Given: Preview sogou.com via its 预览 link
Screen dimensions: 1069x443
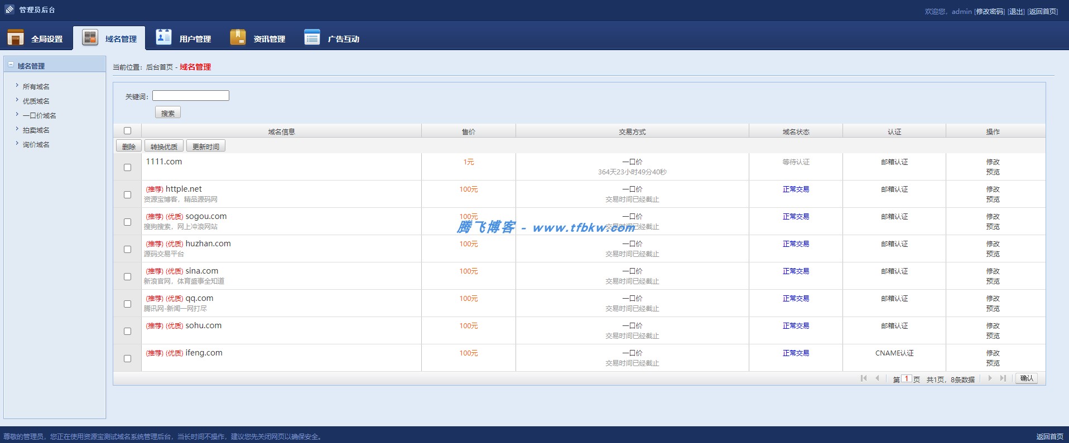Looking at the screenshot, I should pos(993,227).
